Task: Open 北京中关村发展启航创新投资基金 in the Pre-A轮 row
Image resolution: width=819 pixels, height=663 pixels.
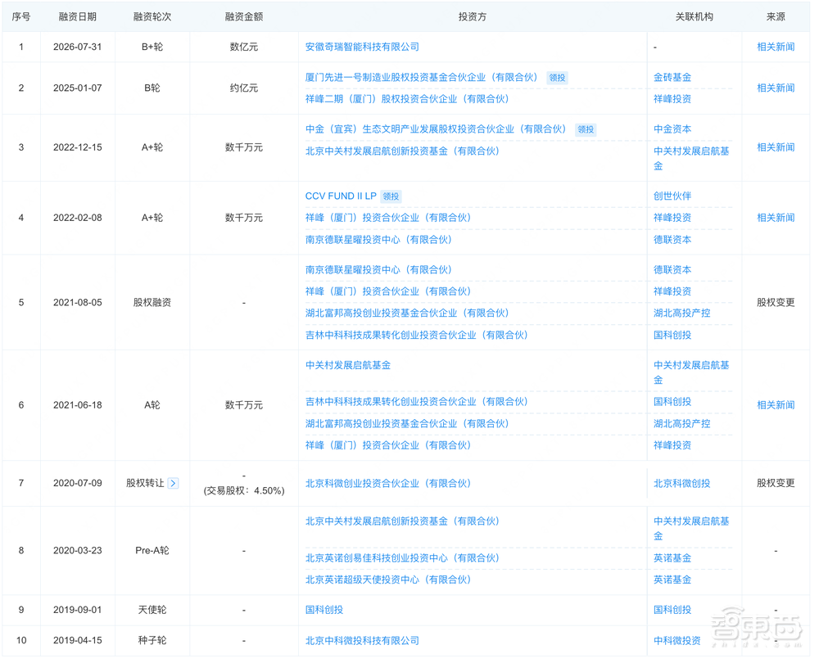Action: click(x=402, y=521)
